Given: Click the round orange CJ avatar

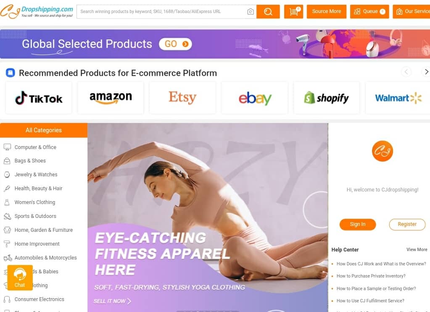Looking at the screenshot, I should tap(382, 151).
